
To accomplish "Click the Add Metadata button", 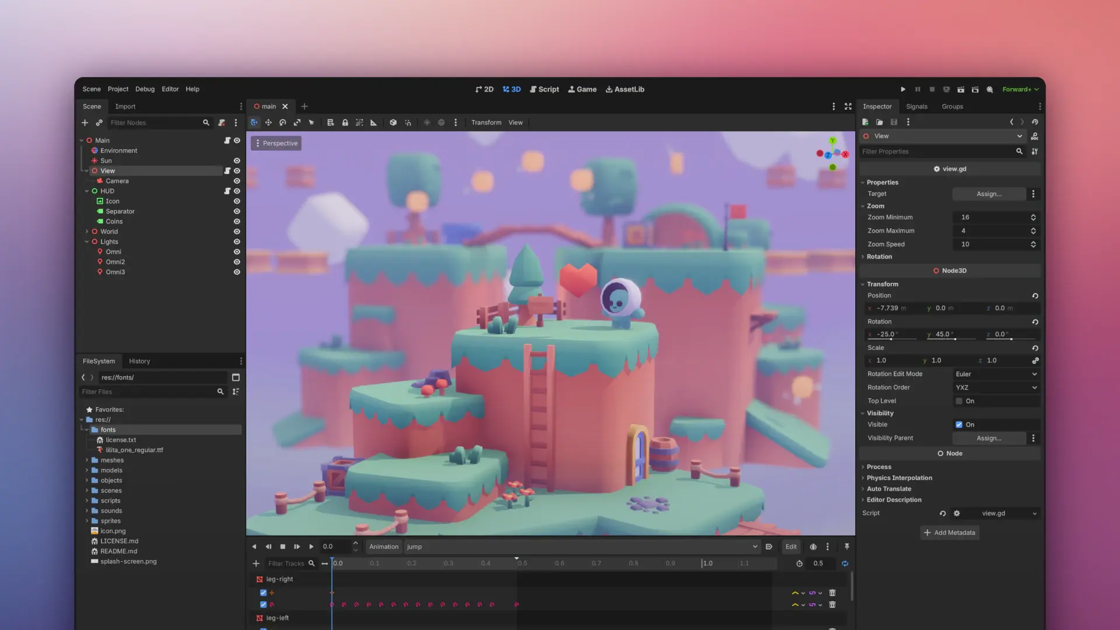I will click(950, 533).
